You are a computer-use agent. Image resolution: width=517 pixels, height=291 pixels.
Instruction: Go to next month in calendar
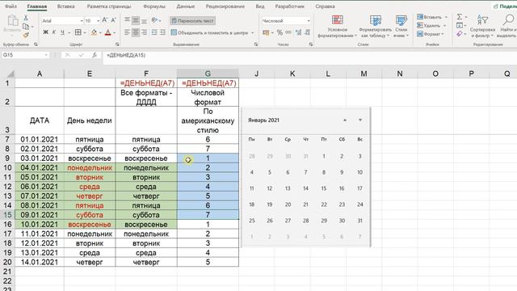click(x=360, y=120)
